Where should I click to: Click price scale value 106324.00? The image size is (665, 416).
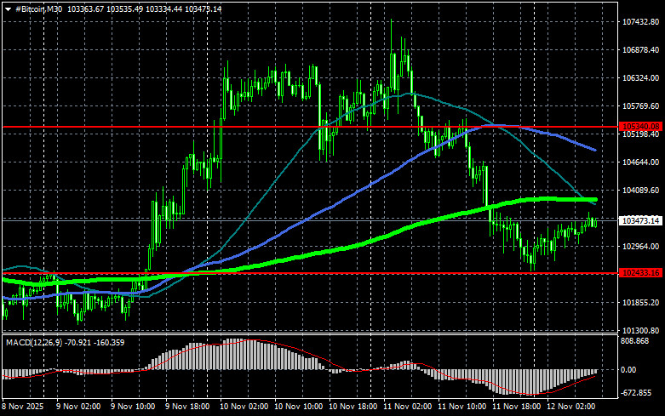640,78
